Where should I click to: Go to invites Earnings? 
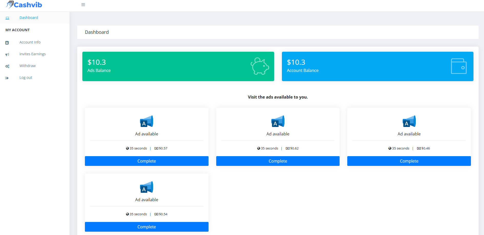[x=33, y=54]
